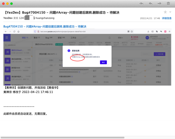Click the horizontal scrollbar at the bottom
175x139 pixels.
(63, 138)
